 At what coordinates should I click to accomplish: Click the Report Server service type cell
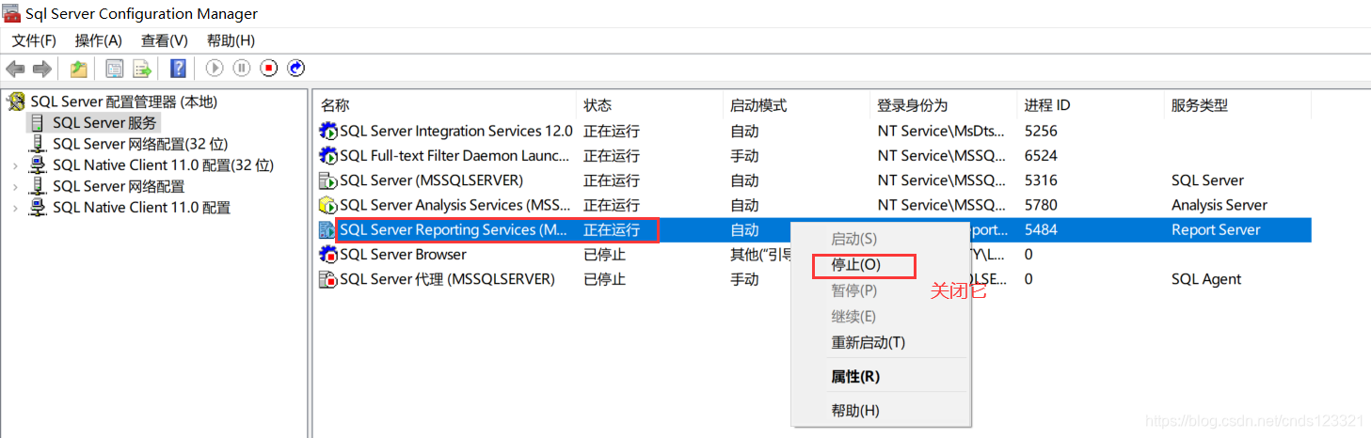(x=1216, y=229)
